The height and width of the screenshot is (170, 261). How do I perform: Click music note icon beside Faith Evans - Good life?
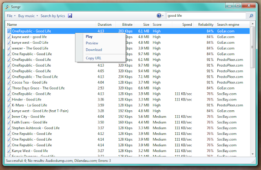(x=9, y=122)
